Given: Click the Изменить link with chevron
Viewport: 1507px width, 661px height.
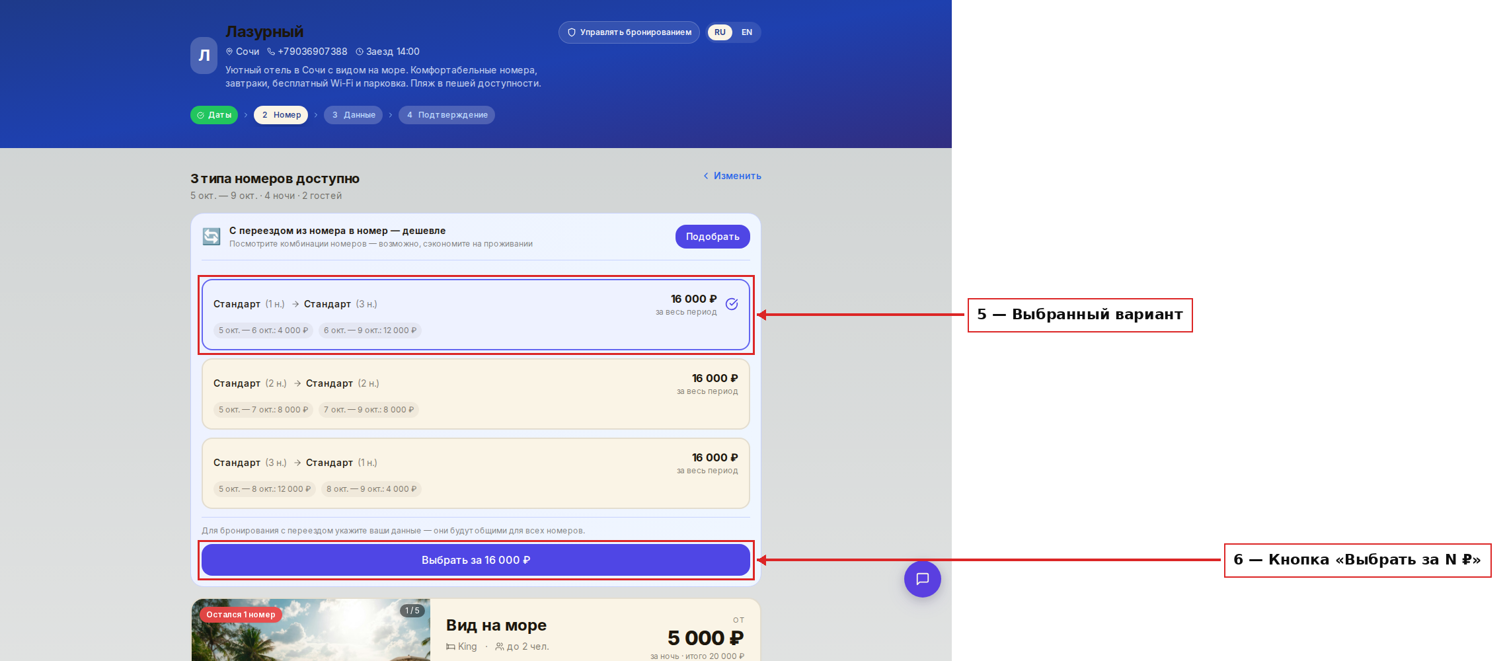Looking at the screenshot, I should (x=732, y=176).
